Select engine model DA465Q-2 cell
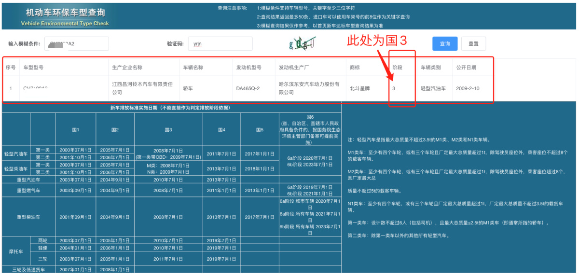 point(248,89)
